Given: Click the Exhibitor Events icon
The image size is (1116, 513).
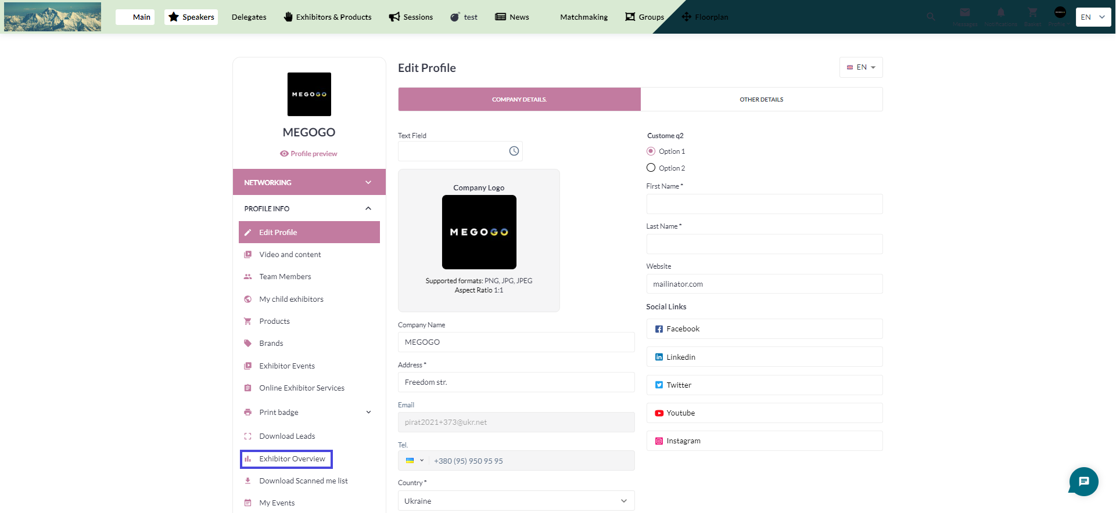Looking at the screenshot, I should tap(248, 366).
